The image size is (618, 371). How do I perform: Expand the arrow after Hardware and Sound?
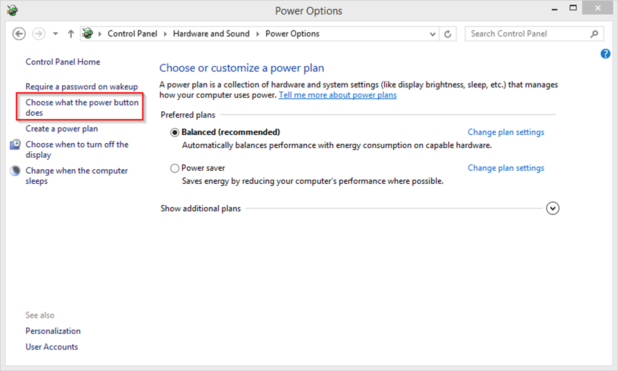(258, 34)
